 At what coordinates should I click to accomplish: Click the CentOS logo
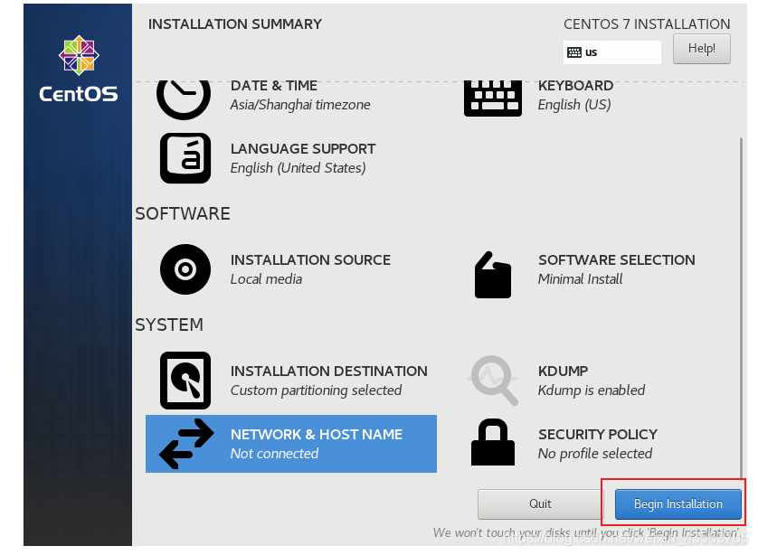(x=79, y=69)
